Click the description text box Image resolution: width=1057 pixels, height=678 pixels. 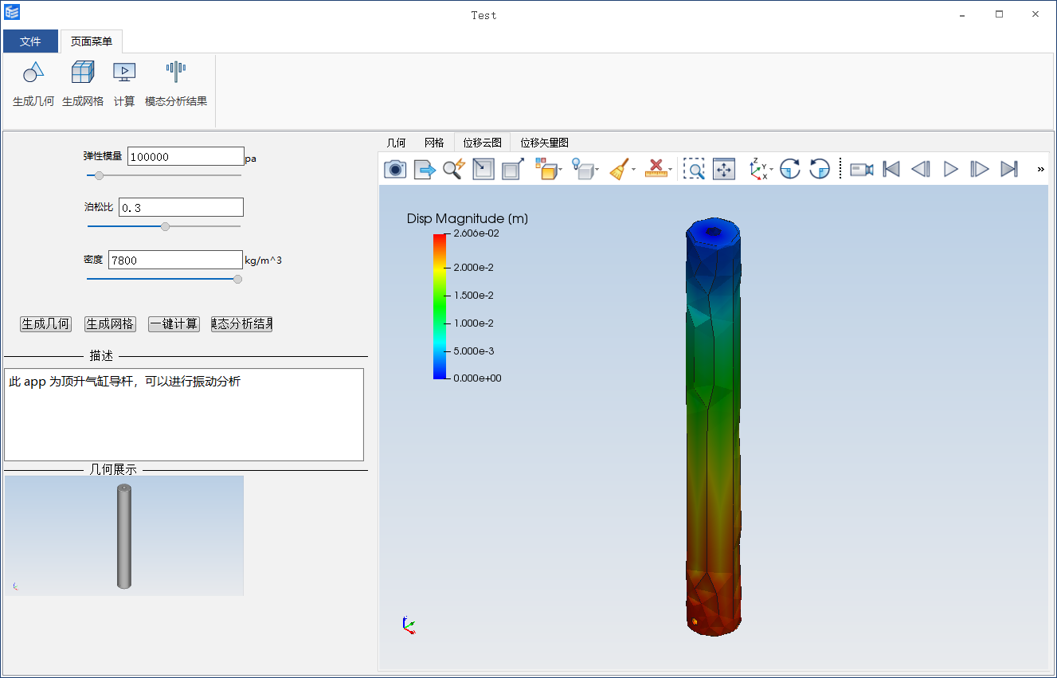[184, 414]
